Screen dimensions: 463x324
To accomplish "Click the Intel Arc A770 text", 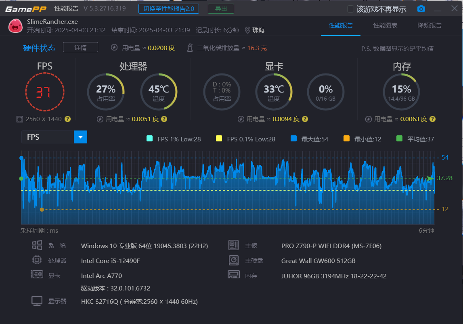I will pos(101,276).
